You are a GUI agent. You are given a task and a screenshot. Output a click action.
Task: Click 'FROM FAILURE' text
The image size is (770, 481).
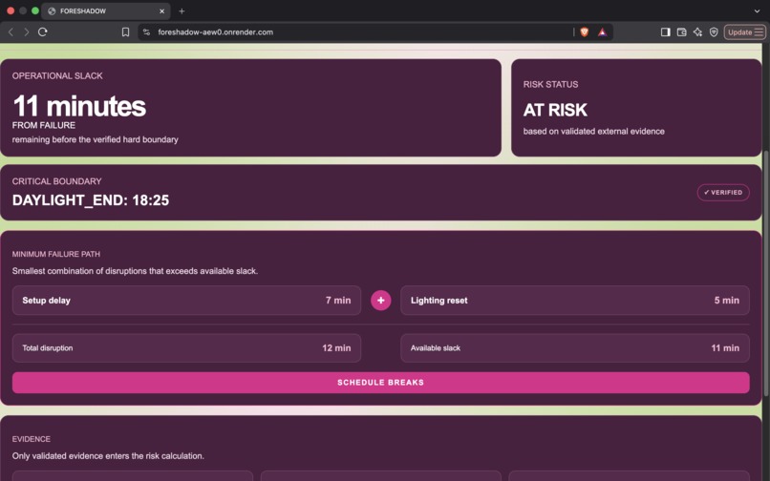tap(44, 125)
